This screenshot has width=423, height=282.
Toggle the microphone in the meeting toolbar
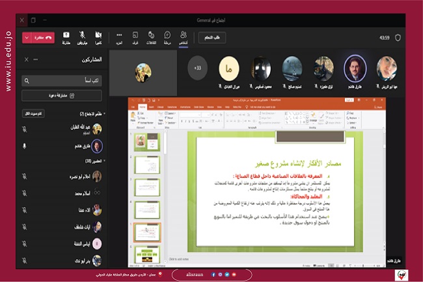pos(83,37)
